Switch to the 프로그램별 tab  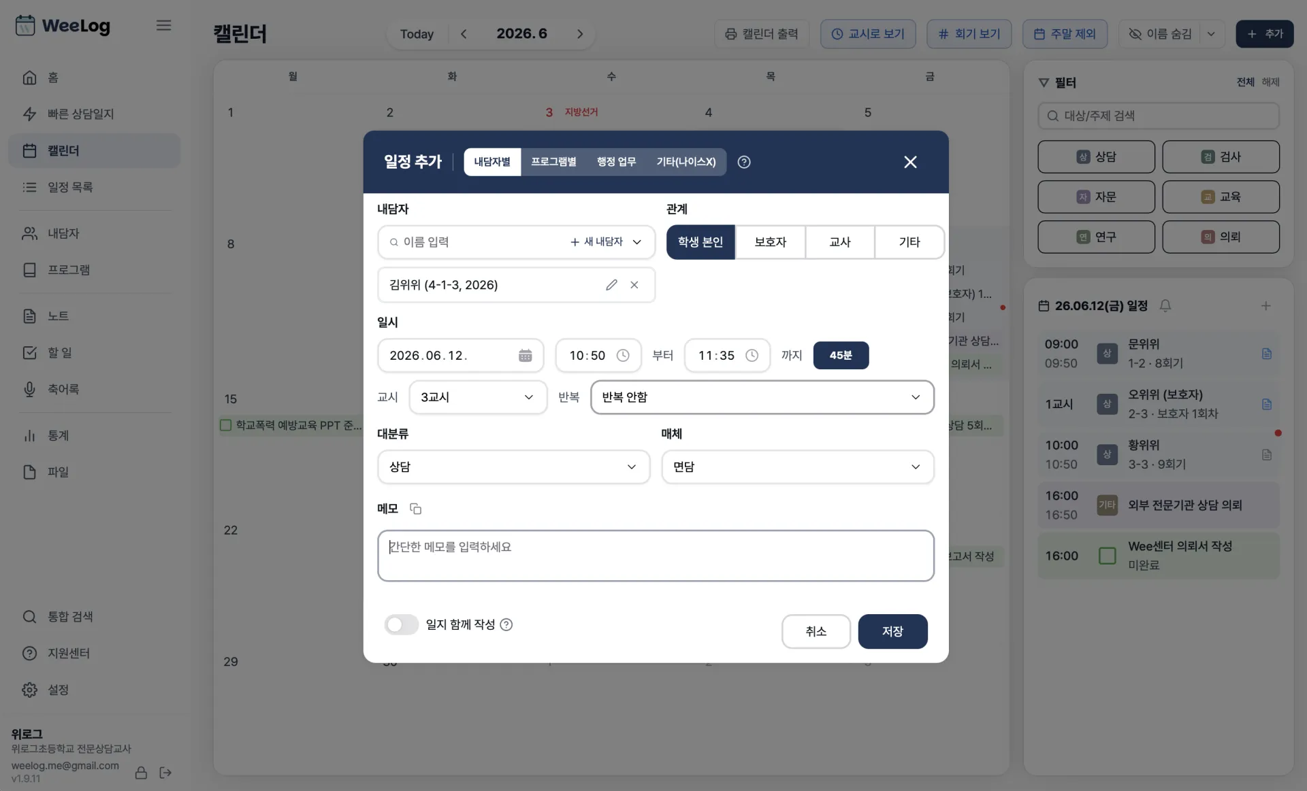pos(553,162)
